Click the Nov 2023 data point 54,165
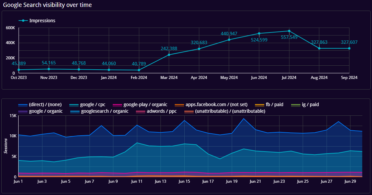 [x=49, y=69]
